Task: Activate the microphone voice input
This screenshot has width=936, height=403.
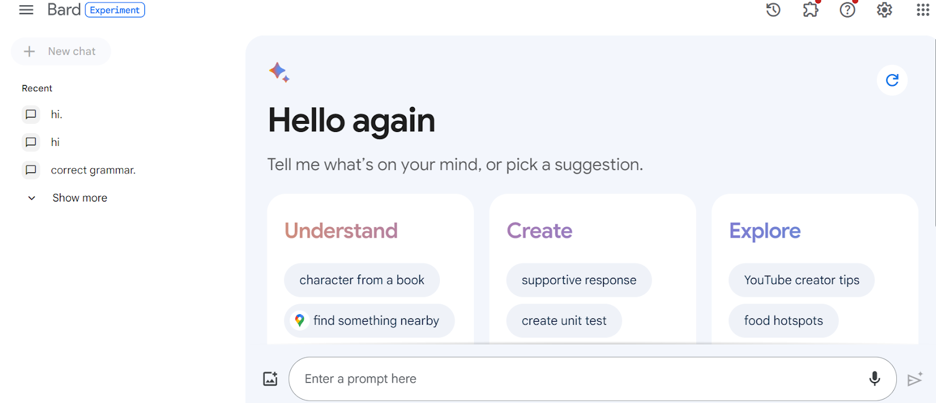Action: point(874,378)
